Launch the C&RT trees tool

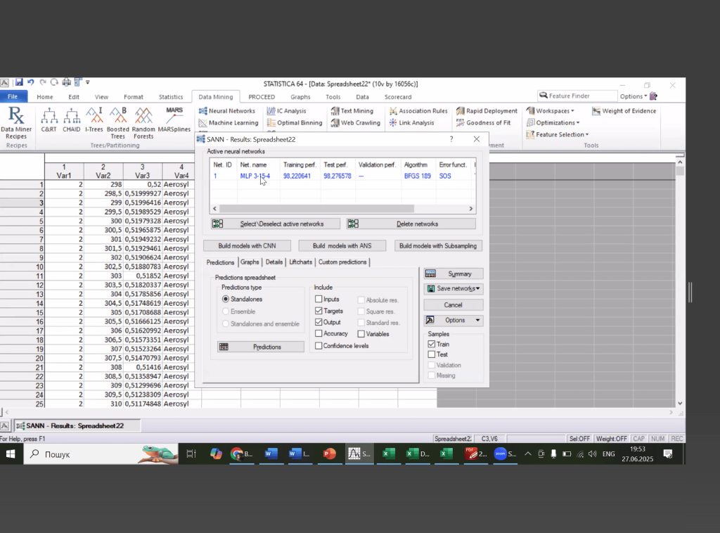[x=49, y=120]
